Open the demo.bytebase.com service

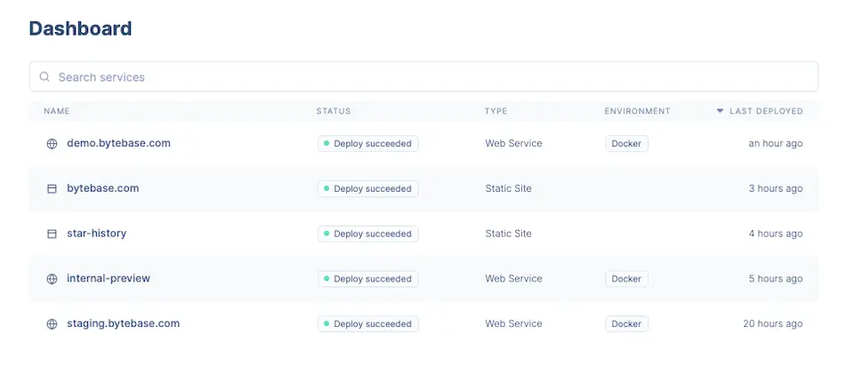[118, 143]
